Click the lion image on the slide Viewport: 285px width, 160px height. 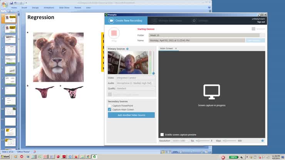click(58, 57)
